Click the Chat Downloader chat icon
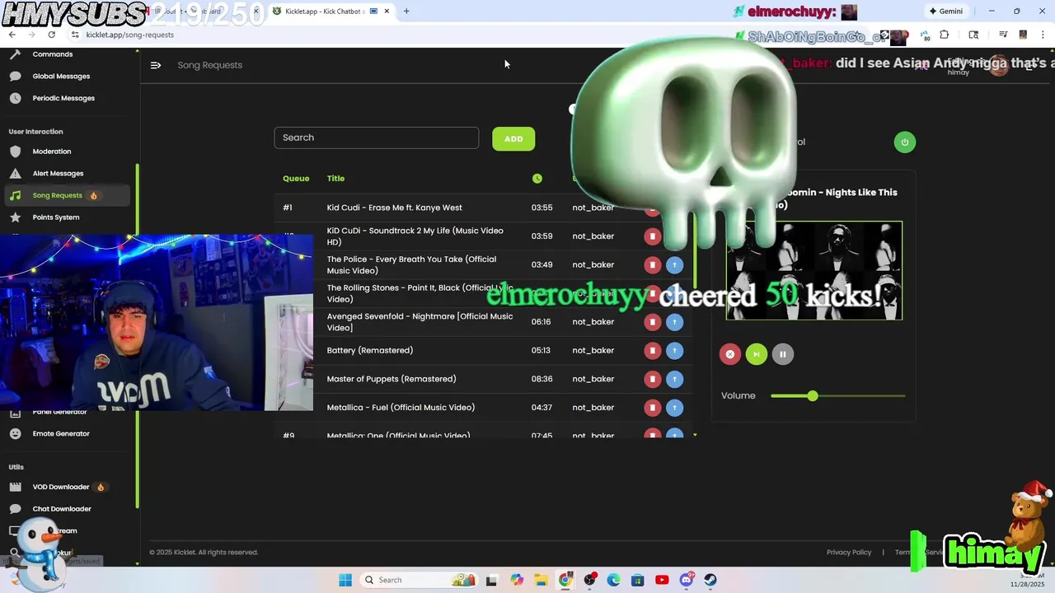Screen dimensions: 1055x593 15,509
